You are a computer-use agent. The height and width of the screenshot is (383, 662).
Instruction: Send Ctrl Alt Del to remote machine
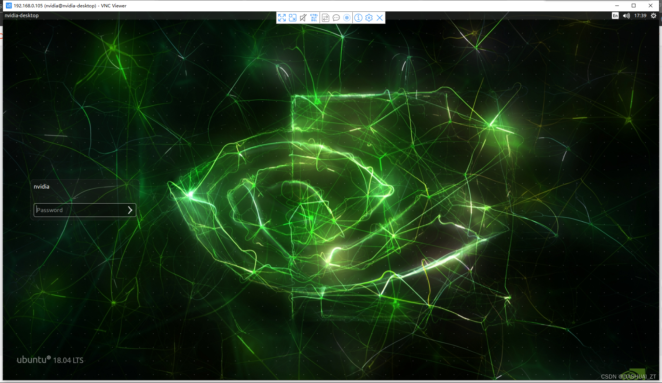tap(314, 18)
